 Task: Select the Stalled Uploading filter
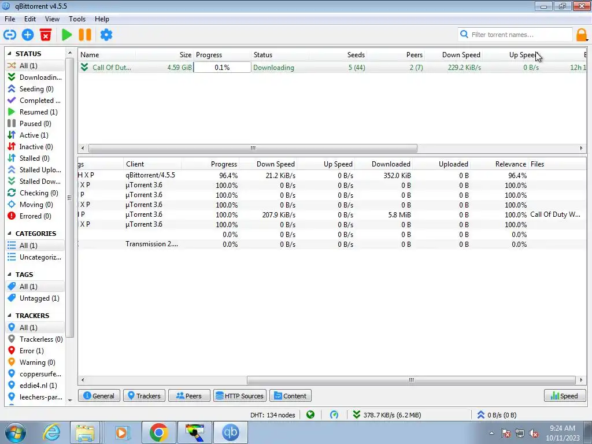35,170
